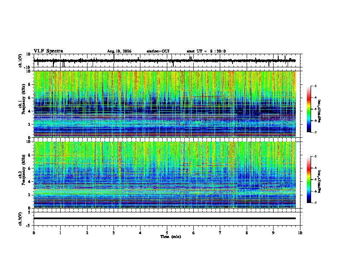338x261 pixels.
Task: Click the ch.2 color bar 'log(PSD)' label
Action: pyautogui.click(x=319, y=181)
